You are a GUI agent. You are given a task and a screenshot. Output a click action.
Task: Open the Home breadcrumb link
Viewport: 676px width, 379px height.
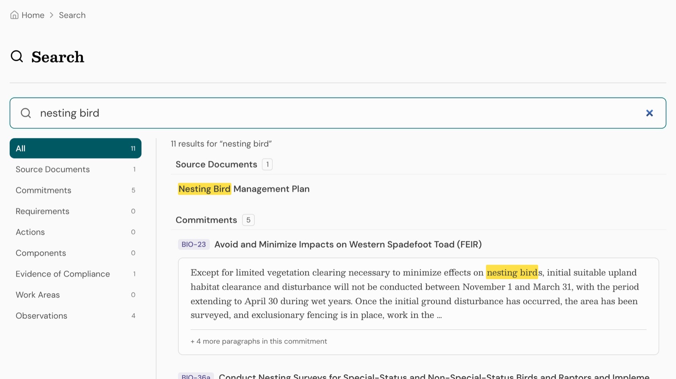[x=33, y=15]
